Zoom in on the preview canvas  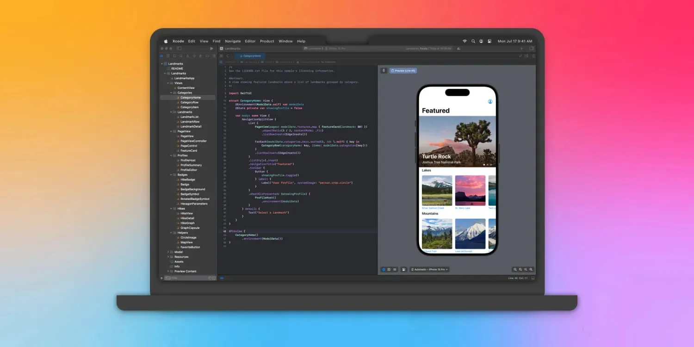531,269
